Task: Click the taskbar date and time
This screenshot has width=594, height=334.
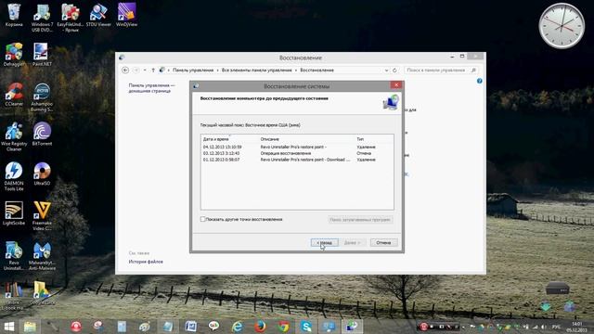Action: point(577,327)
